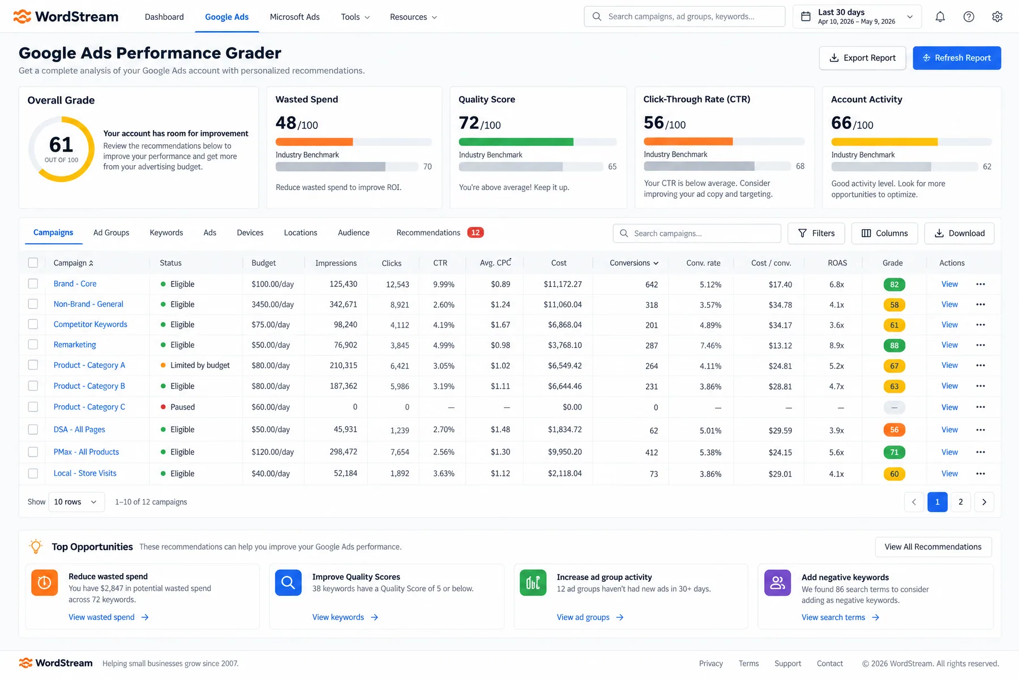Viewport: 1019px width, 679px height.
Task: Click the Add negative keywords purple icon
Action: 778,583
